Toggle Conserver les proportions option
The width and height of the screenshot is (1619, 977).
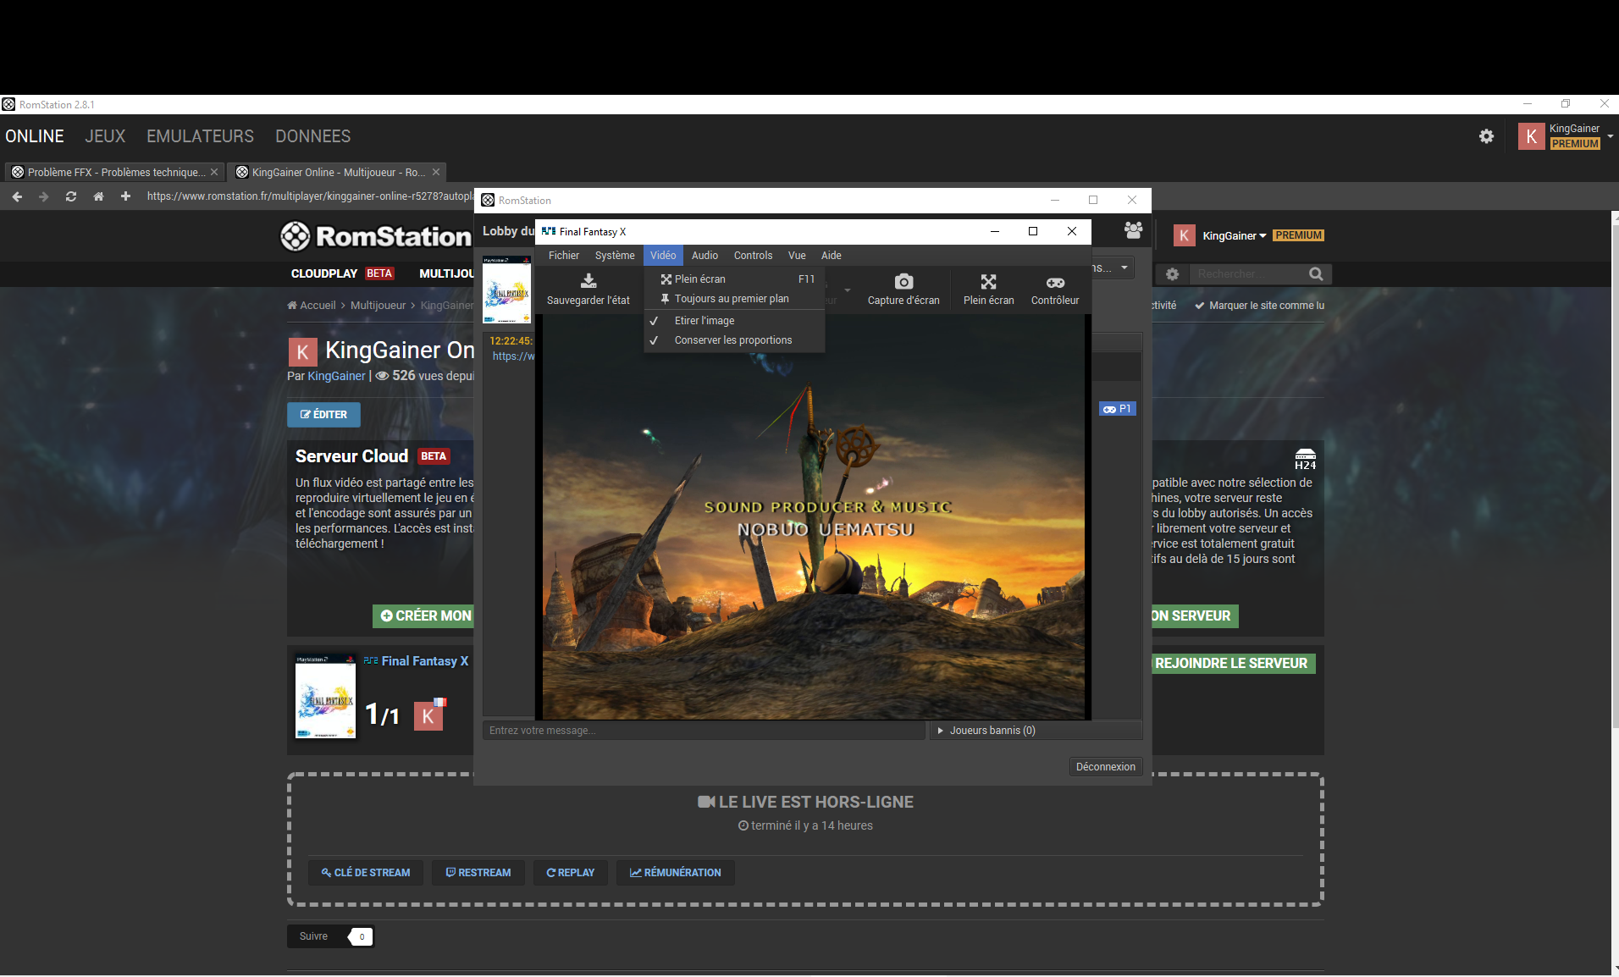733,340
